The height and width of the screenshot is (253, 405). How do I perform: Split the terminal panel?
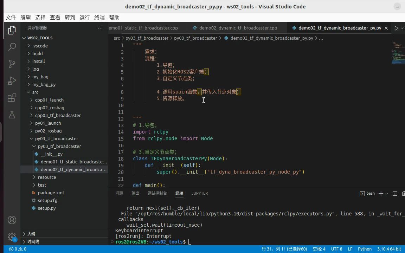[395, 193]
